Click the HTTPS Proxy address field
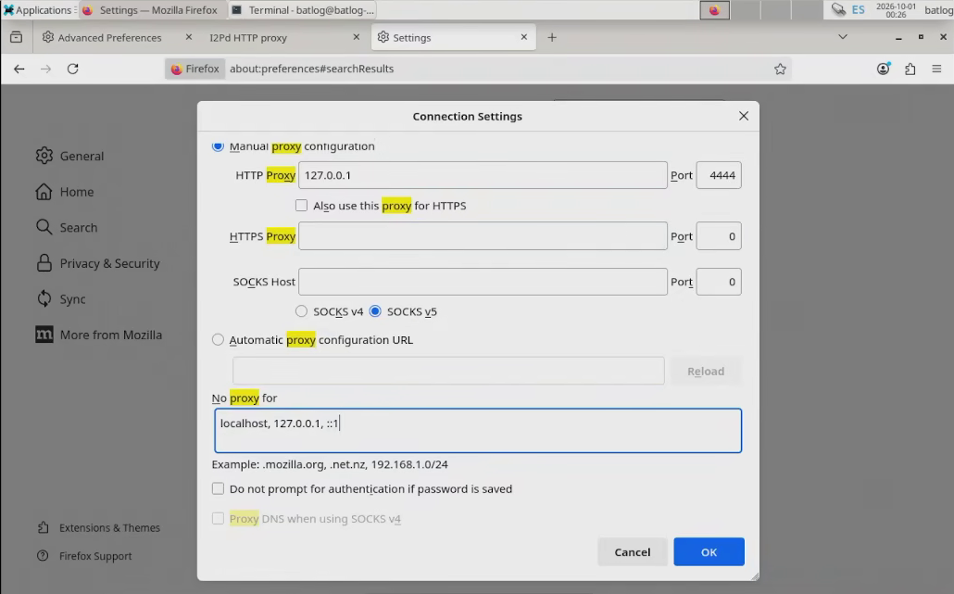This screenshot has width=954, height=594. click(483, 236)
